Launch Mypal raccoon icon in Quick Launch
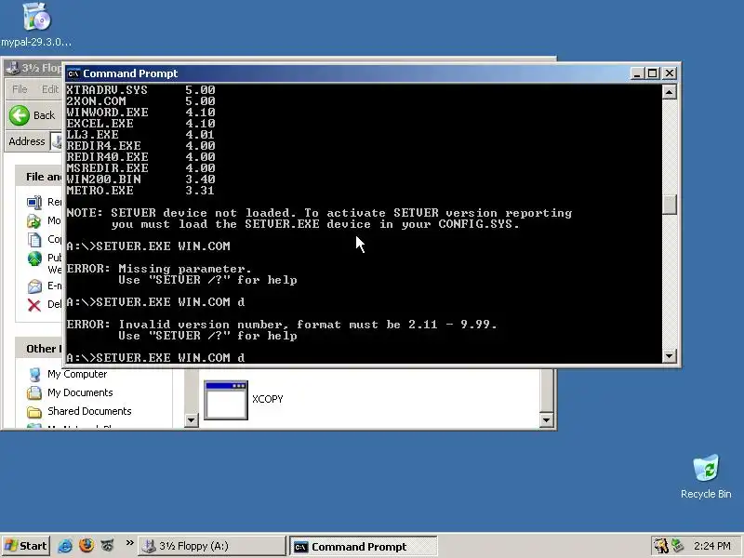 tap(108, 546)
